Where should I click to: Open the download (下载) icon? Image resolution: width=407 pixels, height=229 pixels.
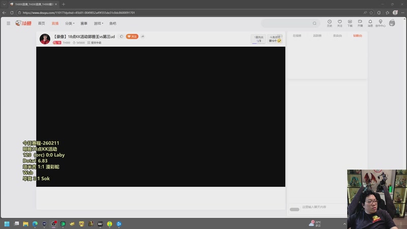pyautogui.click(x=350, y=23)
